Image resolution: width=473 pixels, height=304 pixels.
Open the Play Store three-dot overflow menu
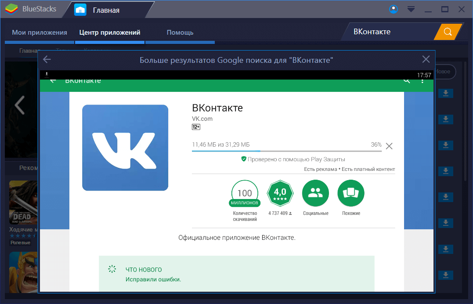coord(422,81)
